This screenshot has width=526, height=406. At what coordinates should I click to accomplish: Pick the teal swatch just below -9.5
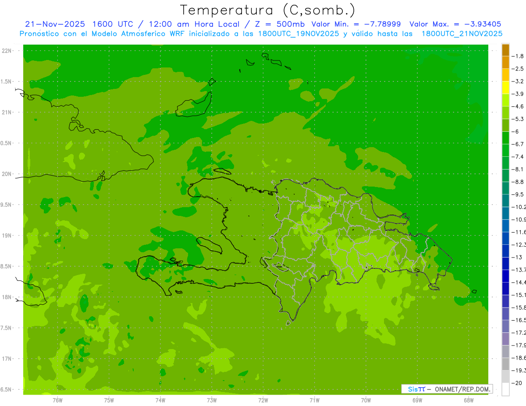click(505, 201)
